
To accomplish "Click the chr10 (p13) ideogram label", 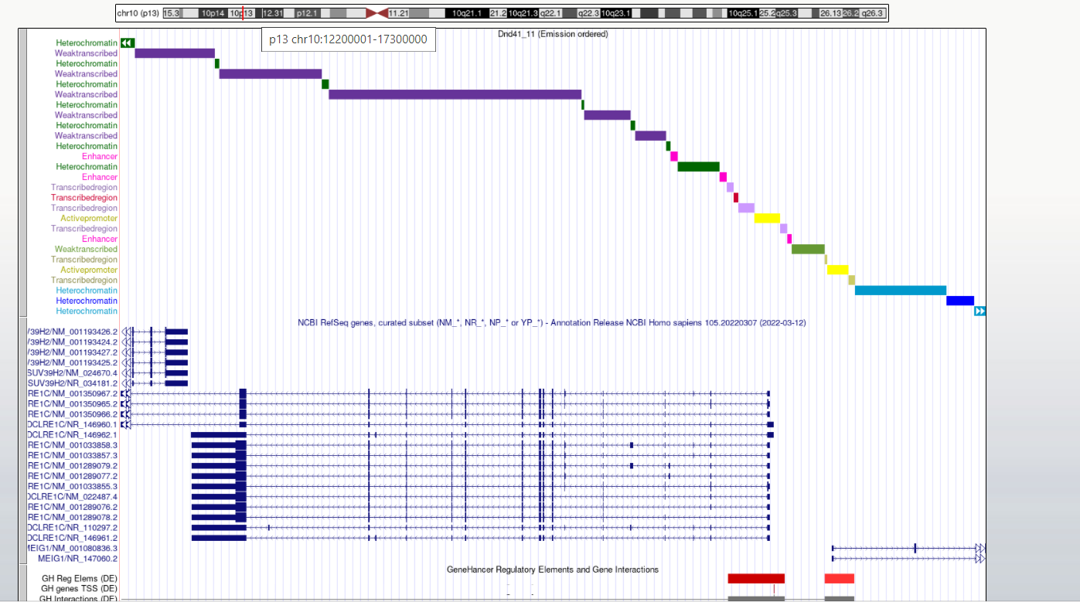I will tap(138, 13).
